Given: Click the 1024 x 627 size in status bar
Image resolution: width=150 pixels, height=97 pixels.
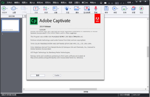Looking at the screenshot, I should [x=136, y=95].
